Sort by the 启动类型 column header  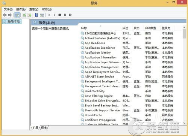(152, 28)
